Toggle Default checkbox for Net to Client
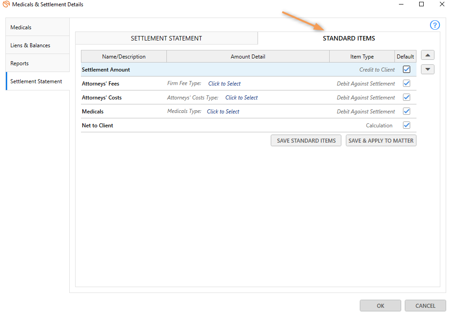The image size is (452, 315). pos(407,126)
